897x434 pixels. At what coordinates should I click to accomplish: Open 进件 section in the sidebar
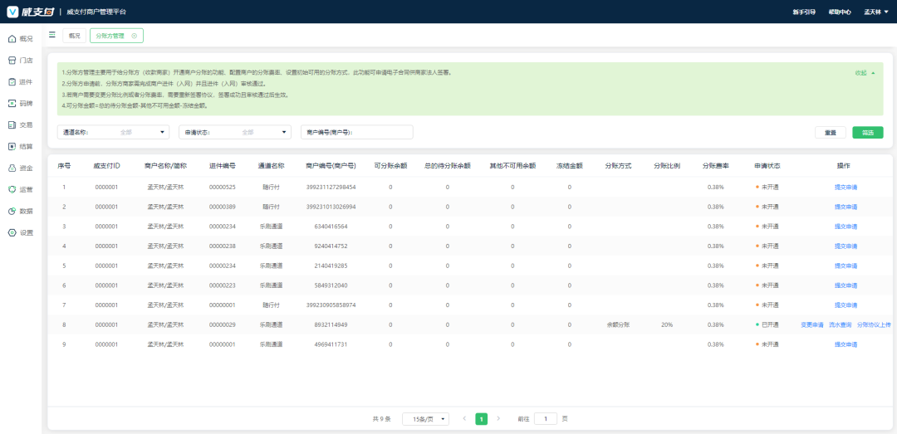(x=20, y=82)
